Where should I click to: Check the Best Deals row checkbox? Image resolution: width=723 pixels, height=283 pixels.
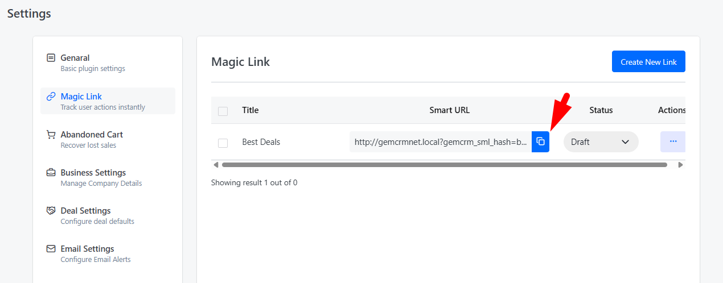(x=223, y=143)
